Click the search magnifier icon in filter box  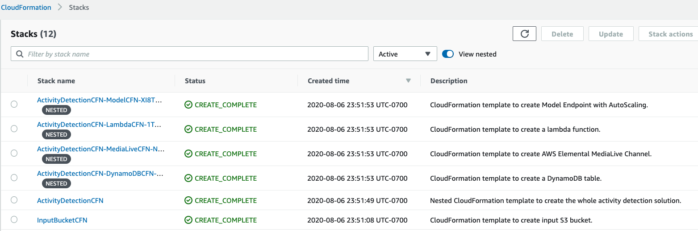tap(20, 54)
